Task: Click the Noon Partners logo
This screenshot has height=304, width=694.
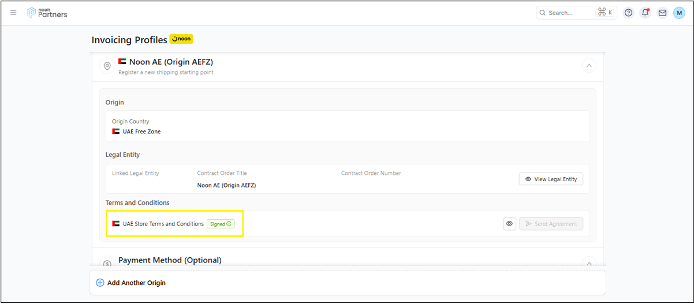Action: click(47, 13)
